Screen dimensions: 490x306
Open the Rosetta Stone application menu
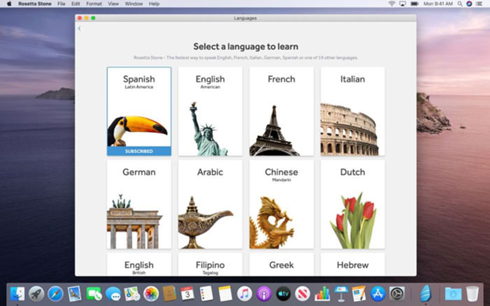coord(35,4)
